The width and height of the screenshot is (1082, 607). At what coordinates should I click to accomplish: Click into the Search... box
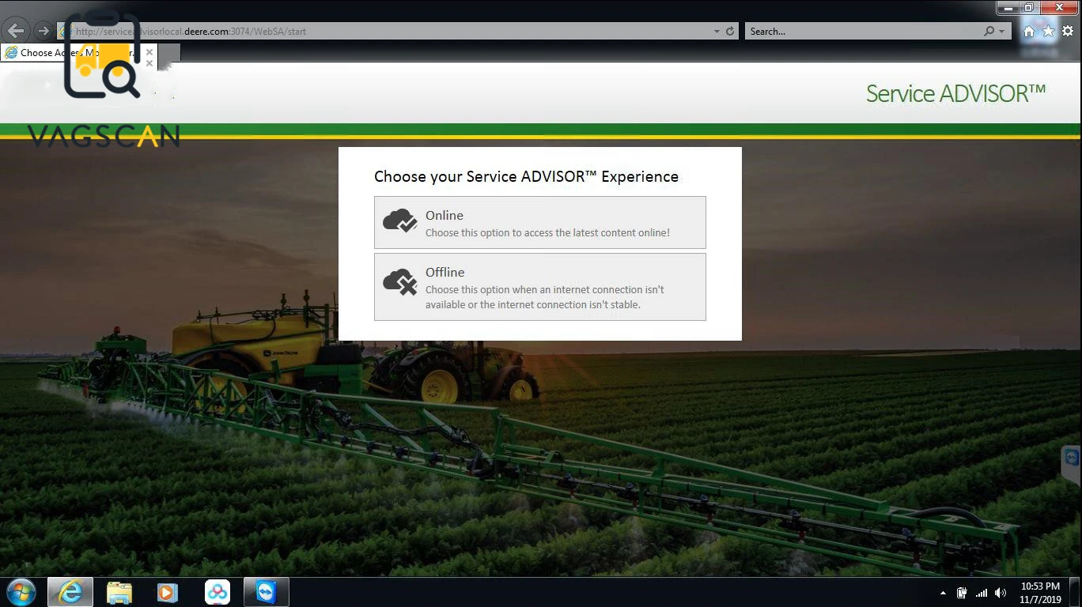[x=862, y=32]
